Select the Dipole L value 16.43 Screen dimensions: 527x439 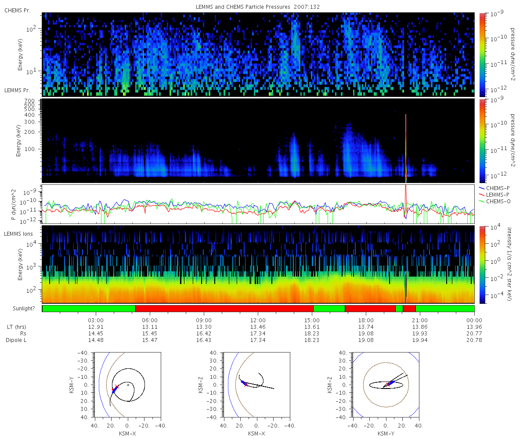point(204,340)
